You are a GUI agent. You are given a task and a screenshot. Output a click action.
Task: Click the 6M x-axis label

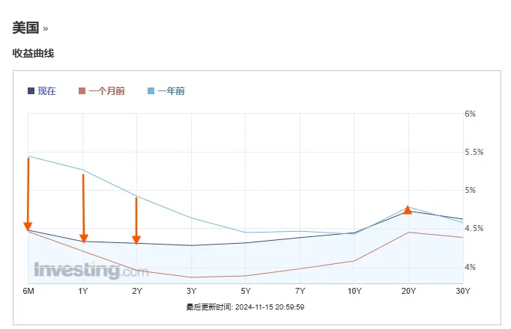pyautogui.click(x=28, y=291)
